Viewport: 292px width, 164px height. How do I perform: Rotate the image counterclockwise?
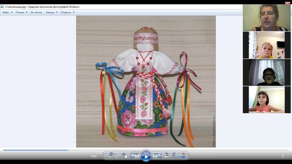tap(167, 154)
